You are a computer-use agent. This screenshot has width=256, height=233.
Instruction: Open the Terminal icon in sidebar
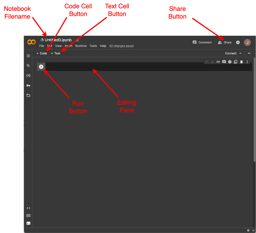(x=28, y=223)
